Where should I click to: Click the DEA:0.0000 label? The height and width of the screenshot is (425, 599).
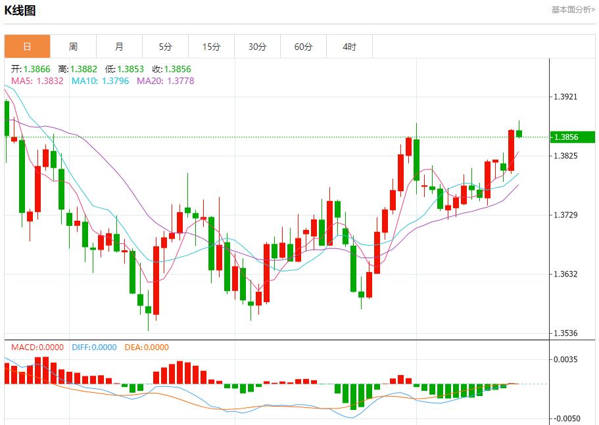(x=147, y=347)
